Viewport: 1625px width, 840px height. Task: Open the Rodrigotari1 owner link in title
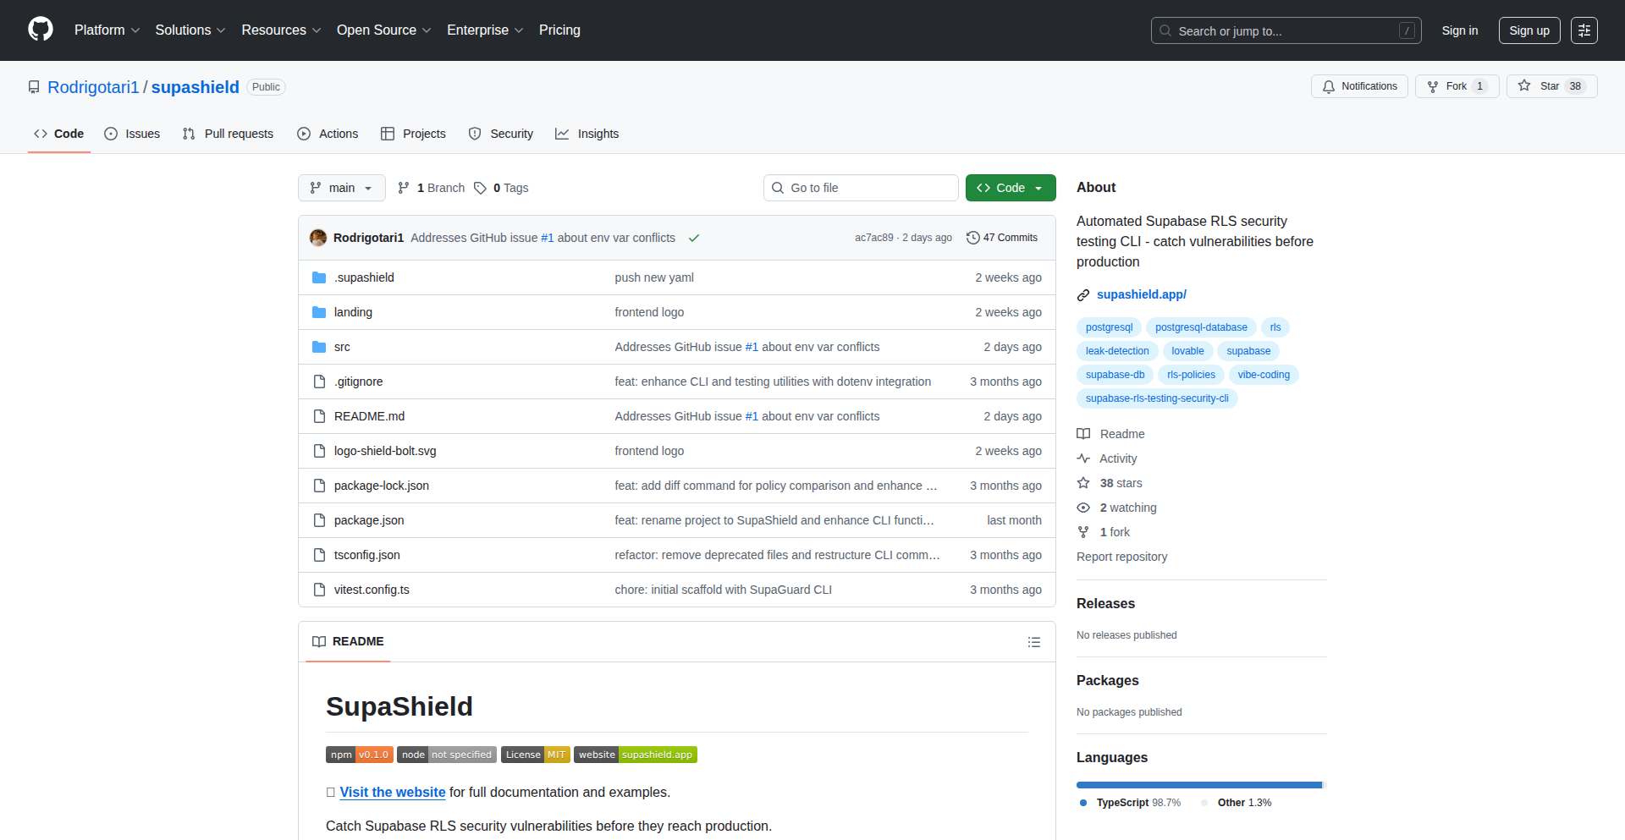tap(93, 87)
